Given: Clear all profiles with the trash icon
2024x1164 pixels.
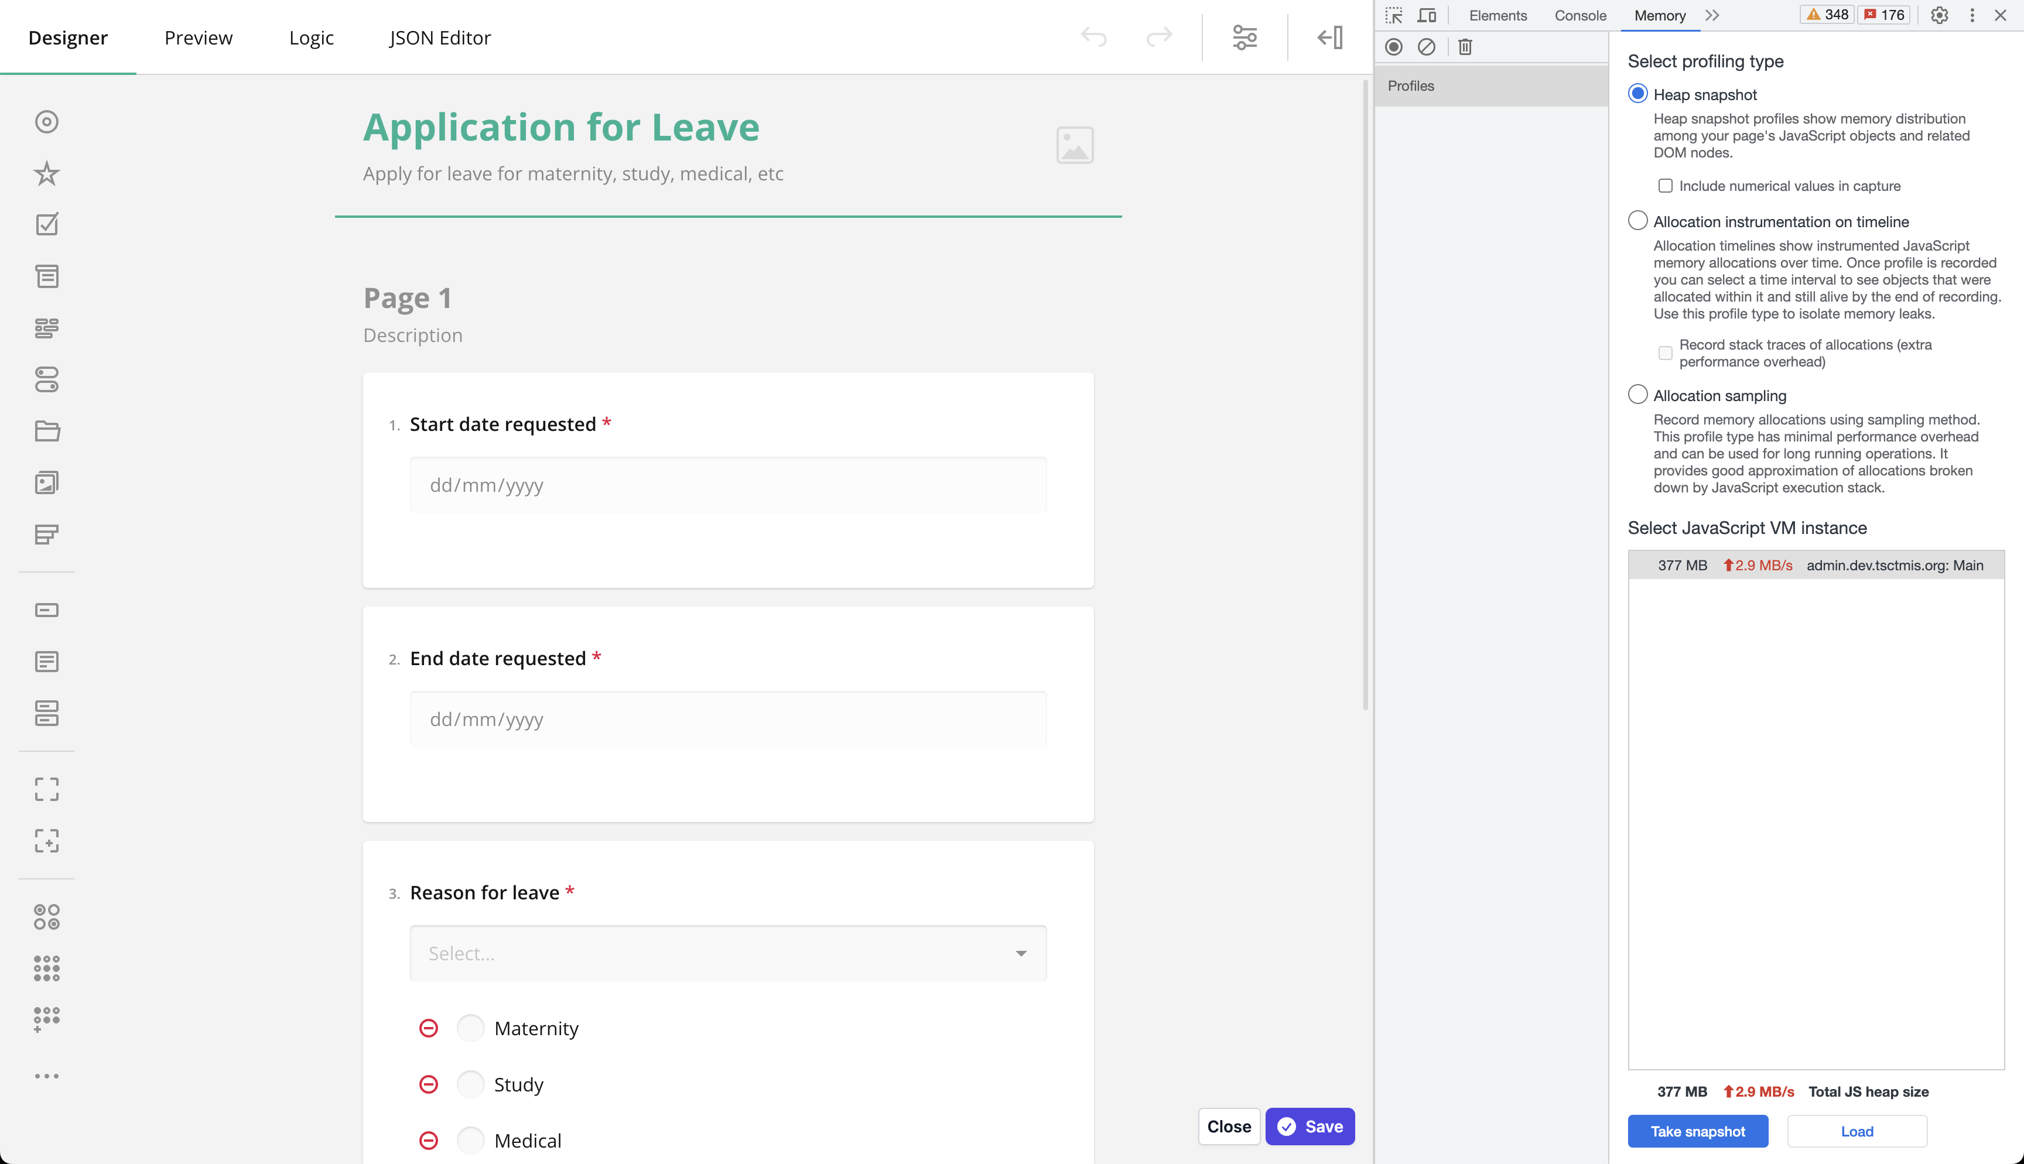Looking at the screenshot, I should (x=1465, y=47).
